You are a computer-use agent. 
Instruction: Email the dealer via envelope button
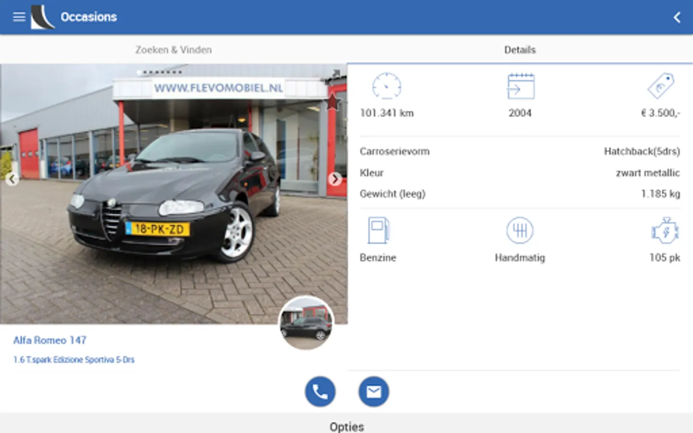tap(373, 392)
